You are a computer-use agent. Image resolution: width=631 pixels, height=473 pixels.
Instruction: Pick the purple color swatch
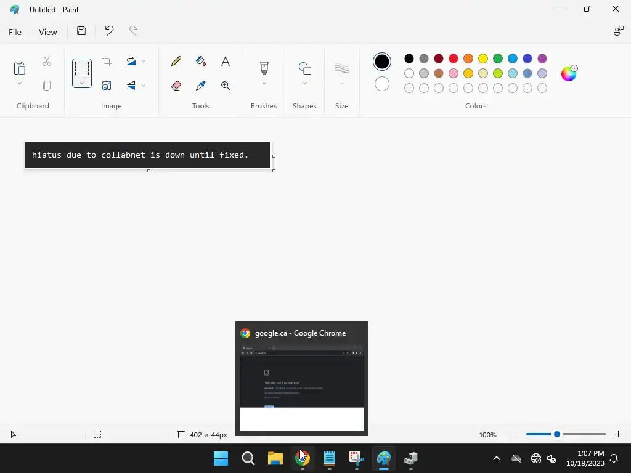coord(542,59)
